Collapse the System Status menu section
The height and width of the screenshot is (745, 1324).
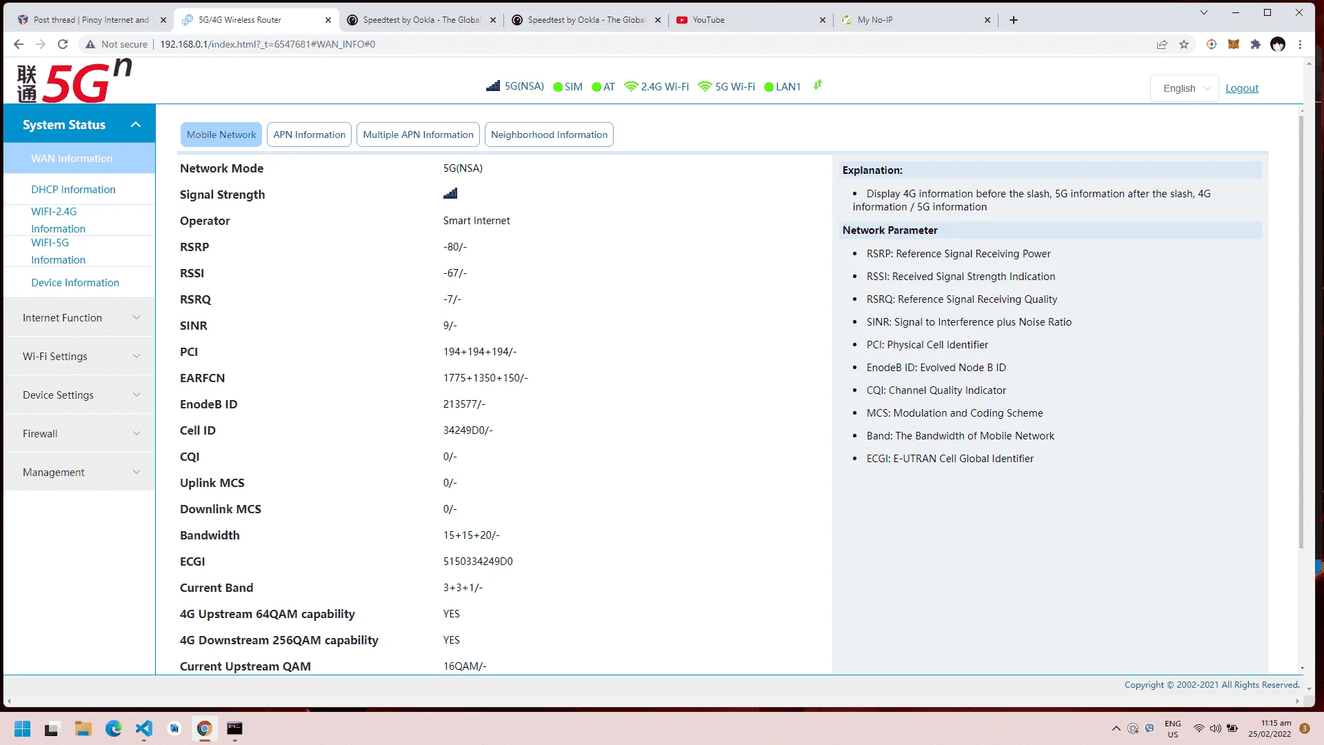pos(79,124)
